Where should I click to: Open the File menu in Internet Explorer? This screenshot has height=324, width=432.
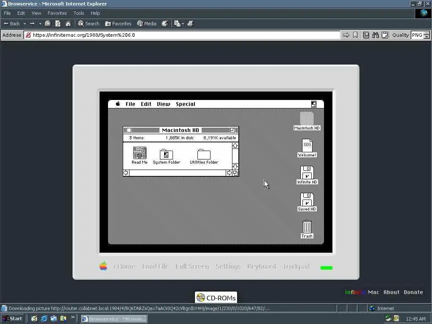pos(7,13)
